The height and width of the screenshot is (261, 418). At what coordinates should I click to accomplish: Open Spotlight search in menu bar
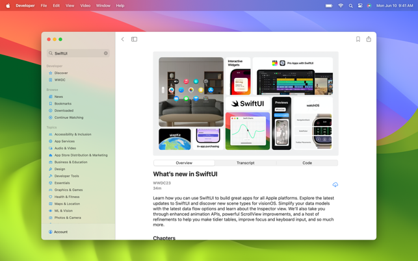coord(350,6)
